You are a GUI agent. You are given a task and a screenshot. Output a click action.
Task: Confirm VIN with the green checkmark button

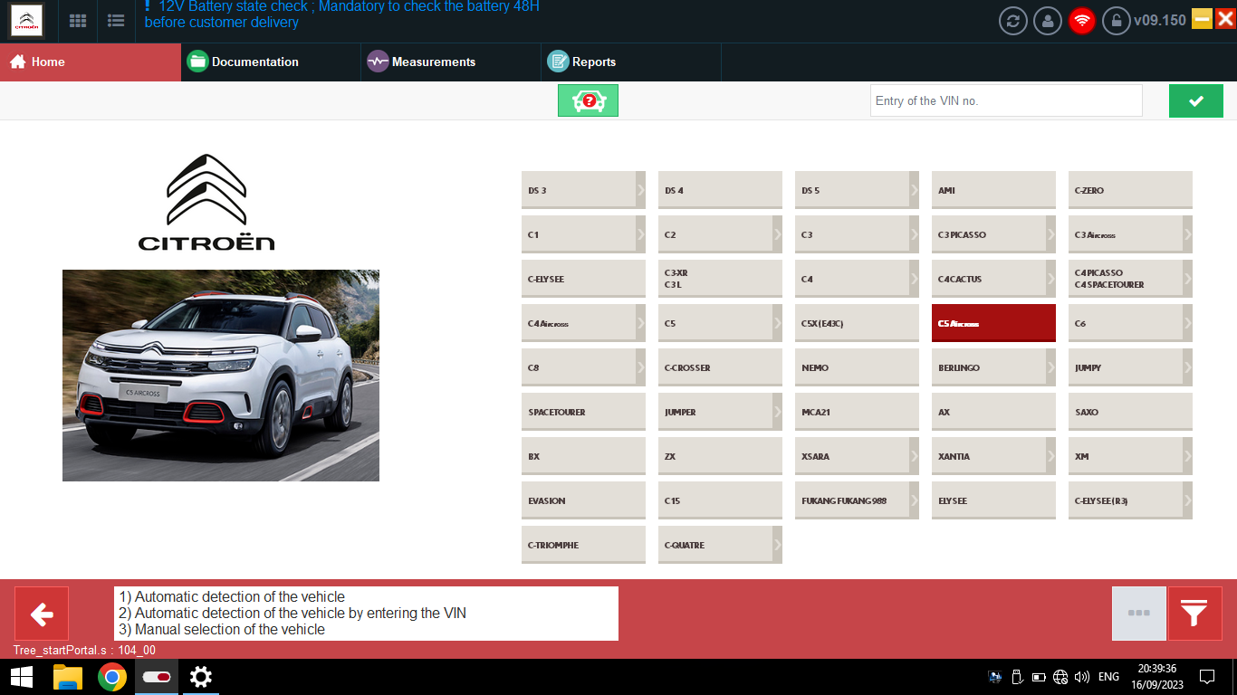1195,101
